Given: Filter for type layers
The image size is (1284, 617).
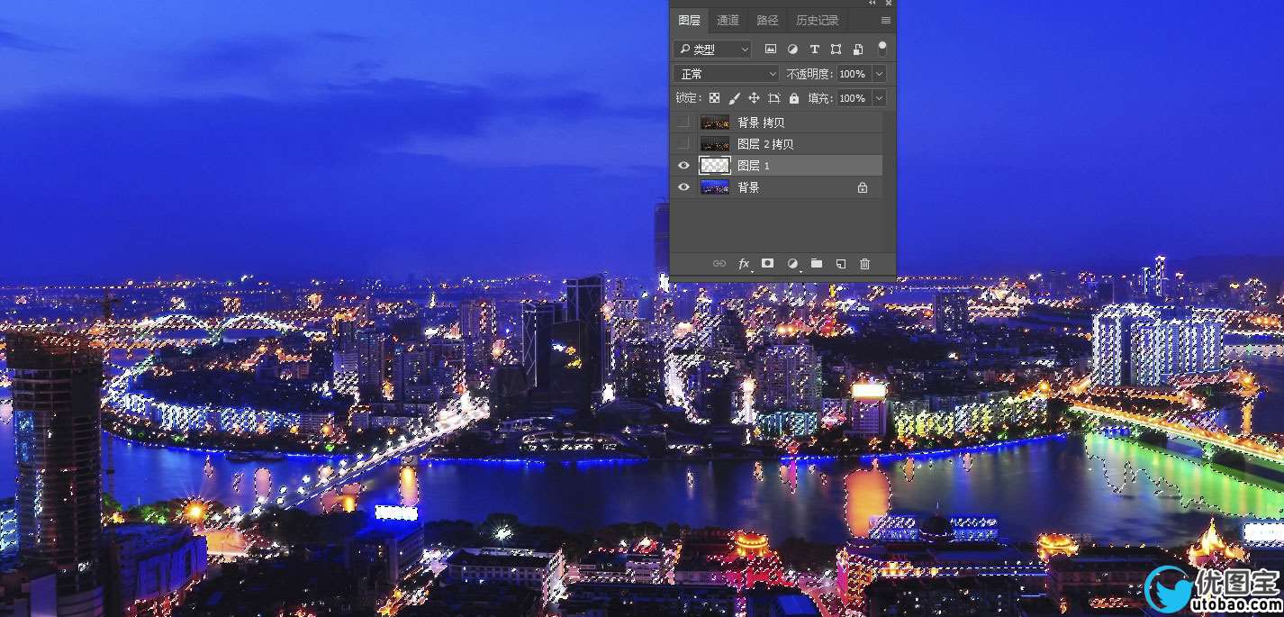Looking at the screenshot, I should [815, 50].
